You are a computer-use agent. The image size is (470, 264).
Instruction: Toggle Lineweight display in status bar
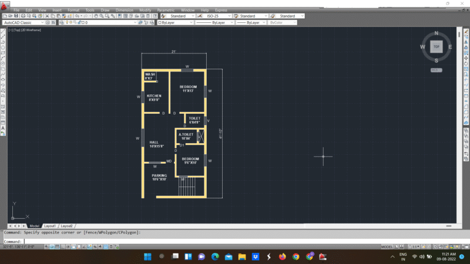pyautogui.click(x=100, y=246)
